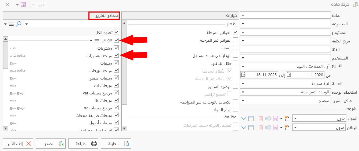Click new condition icon in المواد row
The height and width of the screenshot is (151, 359).
tap(287, 119)
